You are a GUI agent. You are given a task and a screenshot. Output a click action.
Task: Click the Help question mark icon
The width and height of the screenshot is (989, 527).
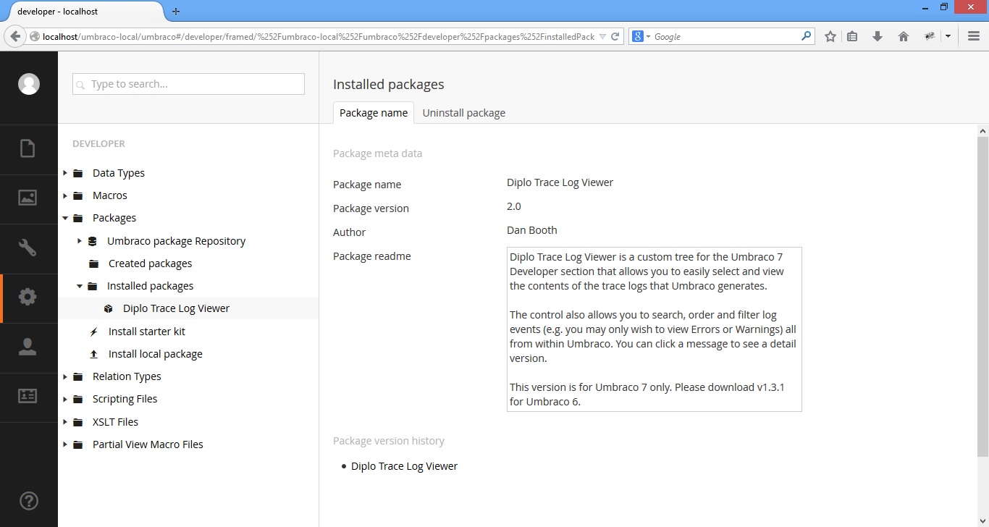(28, 501)
